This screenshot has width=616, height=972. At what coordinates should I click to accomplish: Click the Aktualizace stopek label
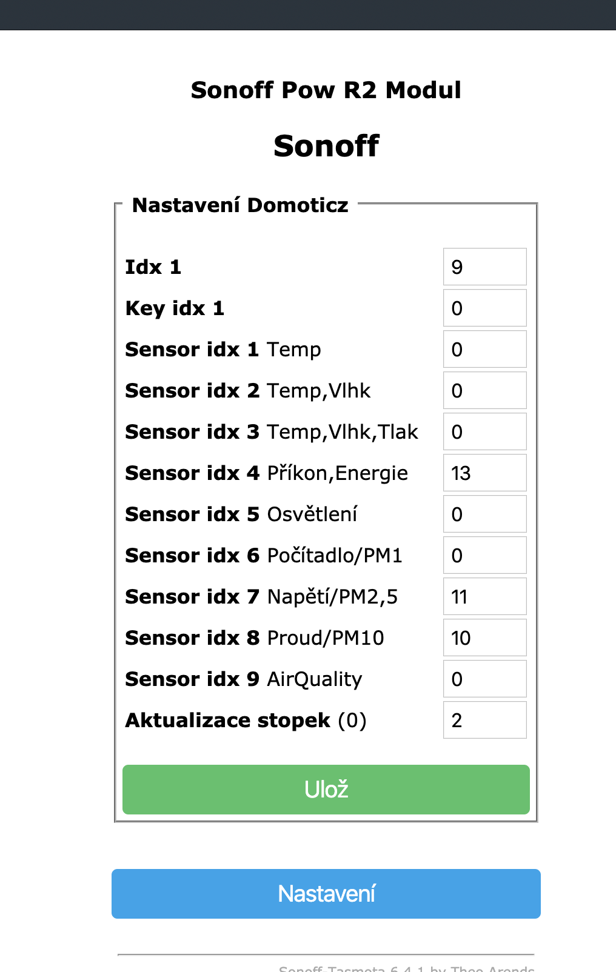click(x=246, y=721)
